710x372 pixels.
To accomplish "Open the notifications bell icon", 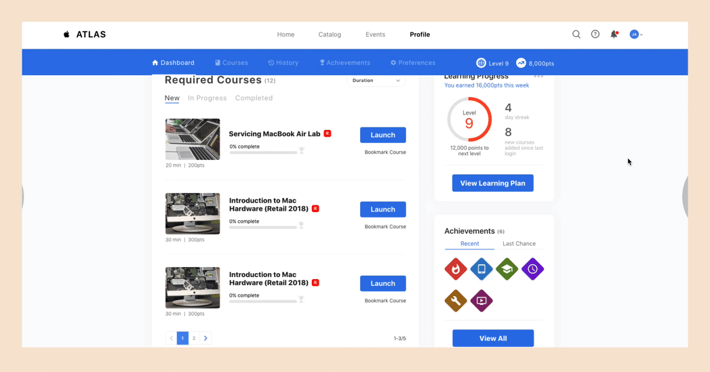I will coord(614,35).
